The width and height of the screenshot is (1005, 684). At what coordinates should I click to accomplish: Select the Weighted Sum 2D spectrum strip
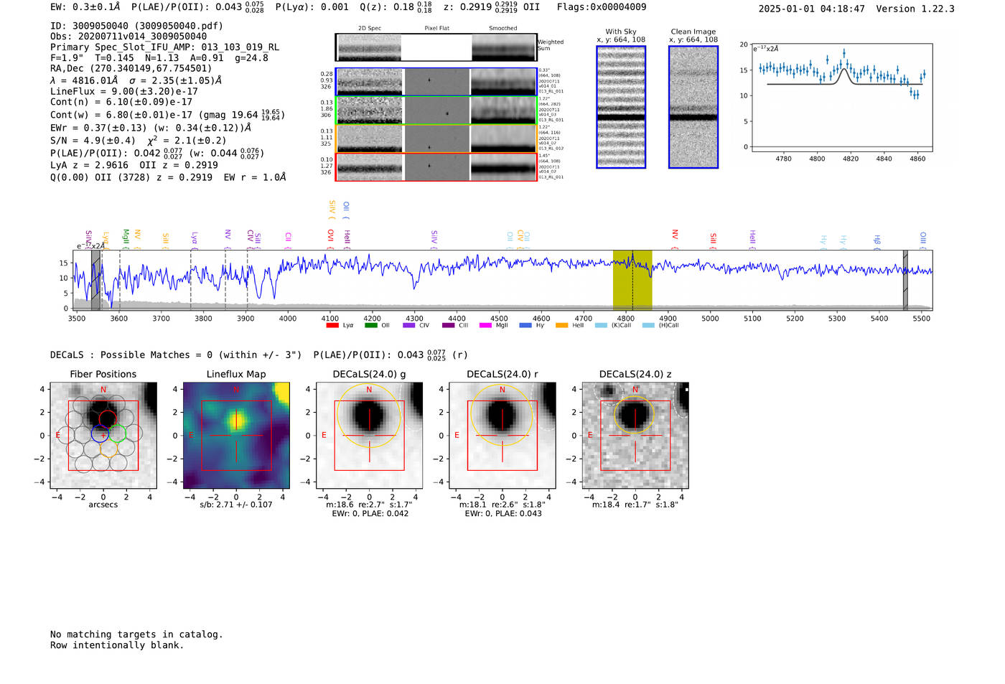(x=436, y=47)
